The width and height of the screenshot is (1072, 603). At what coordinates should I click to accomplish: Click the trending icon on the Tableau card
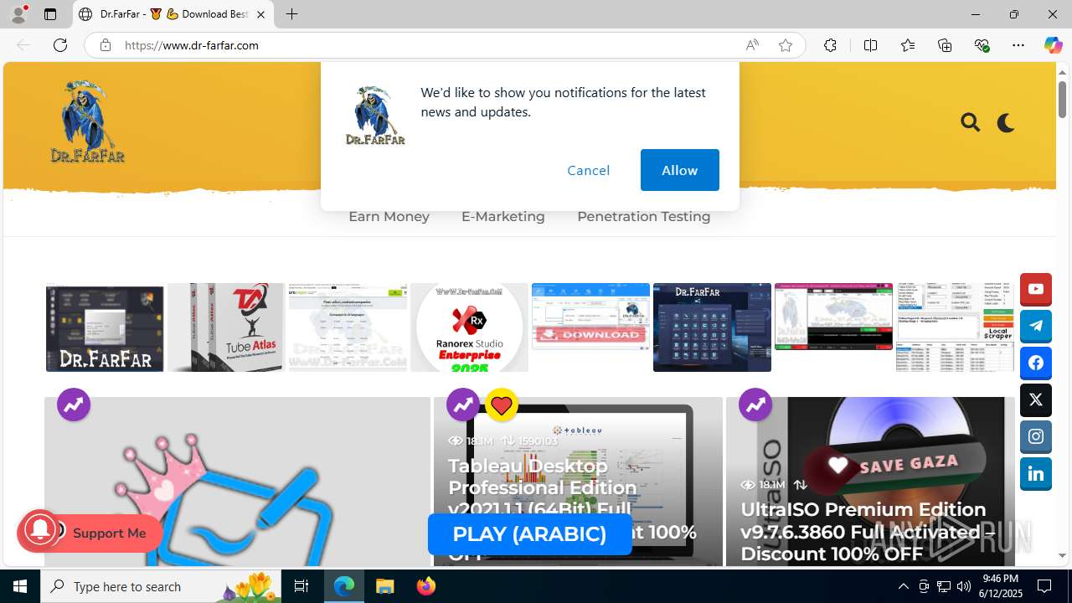(463, 405)
